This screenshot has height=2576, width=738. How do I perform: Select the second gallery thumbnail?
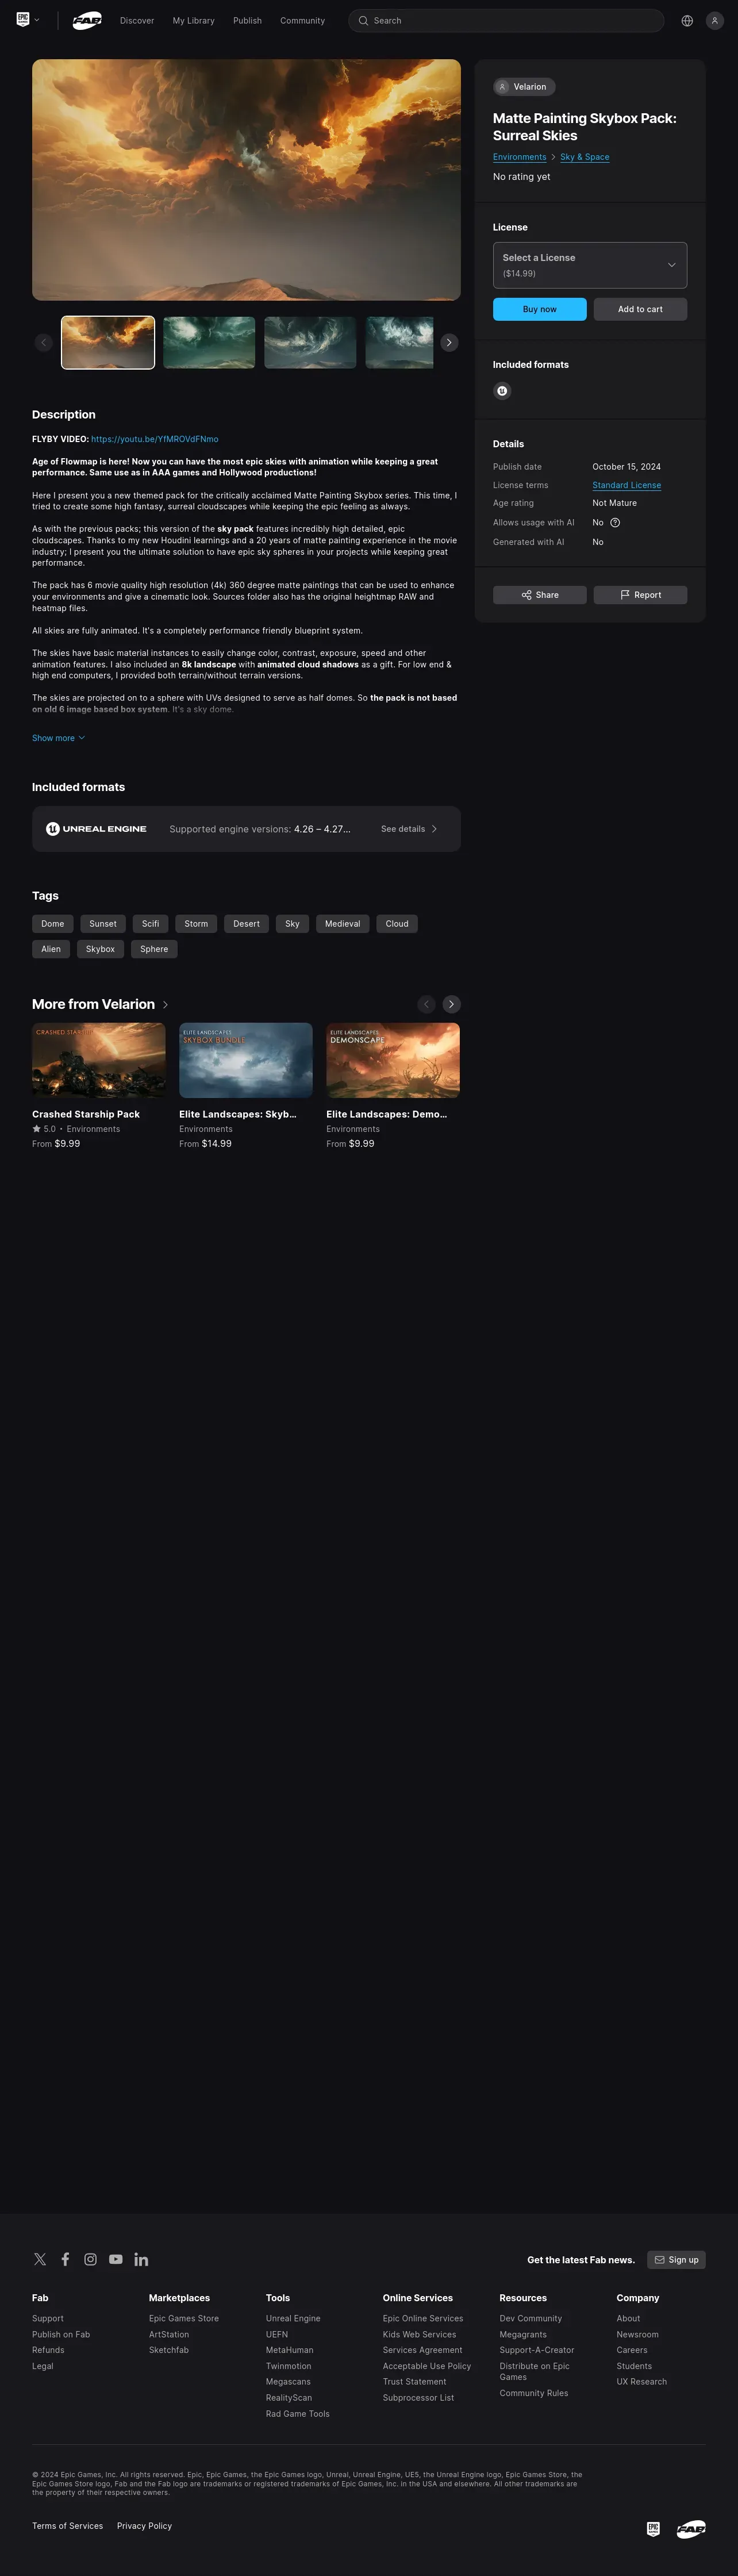pyautogui.click(x=209, y=342)
